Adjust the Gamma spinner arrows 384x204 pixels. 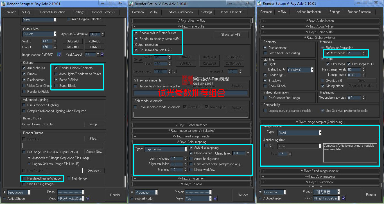tap(186, 170)
